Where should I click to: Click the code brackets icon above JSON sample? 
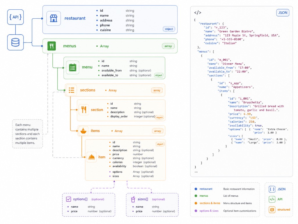point(198,13)
